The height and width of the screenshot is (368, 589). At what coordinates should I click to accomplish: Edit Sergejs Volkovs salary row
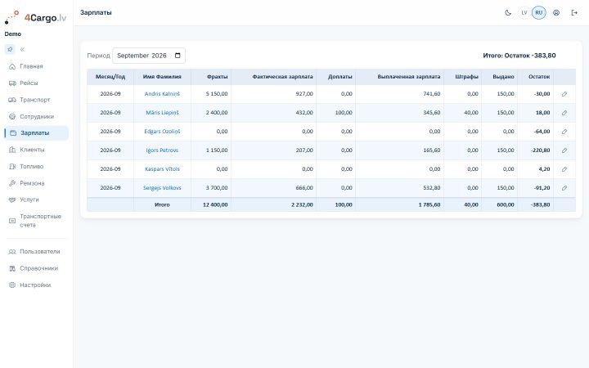tap(564, 188)
